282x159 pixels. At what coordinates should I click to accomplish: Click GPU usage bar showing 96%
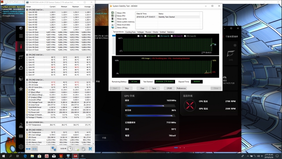(x=150, y=116)
